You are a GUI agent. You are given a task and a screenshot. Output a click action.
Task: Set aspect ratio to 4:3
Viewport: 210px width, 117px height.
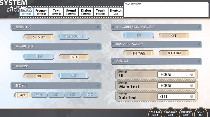(38, 56)
